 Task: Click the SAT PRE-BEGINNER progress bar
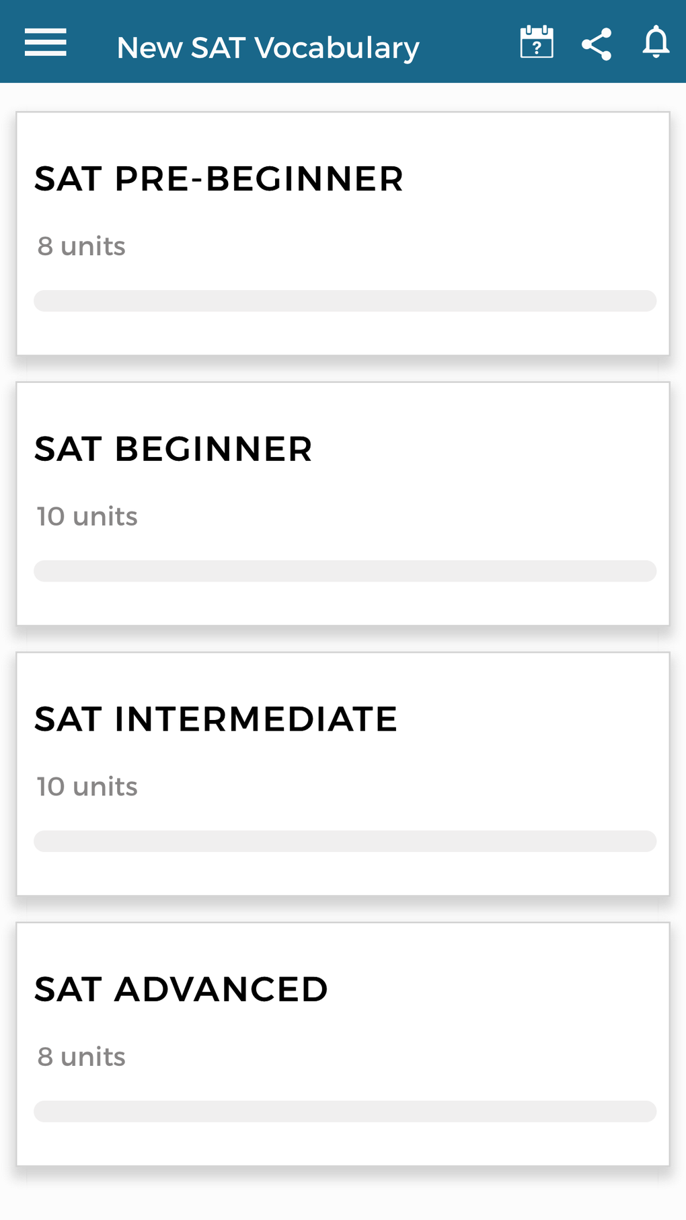pos(346,301)
